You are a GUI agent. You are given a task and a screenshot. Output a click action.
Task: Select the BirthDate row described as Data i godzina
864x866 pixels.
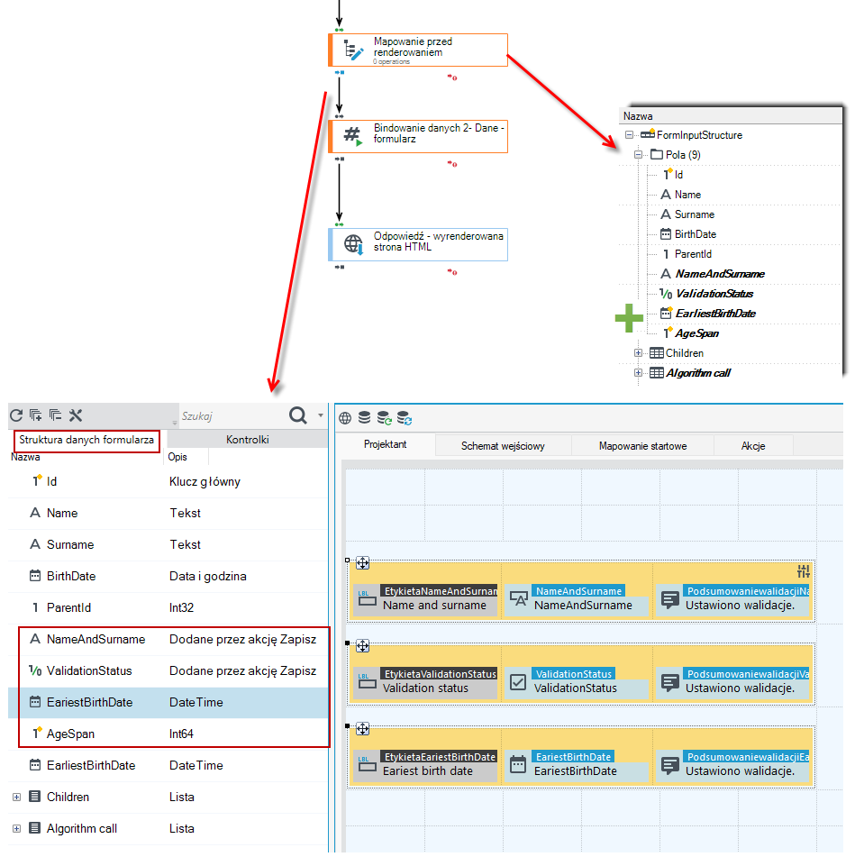(x=168, y=577)
